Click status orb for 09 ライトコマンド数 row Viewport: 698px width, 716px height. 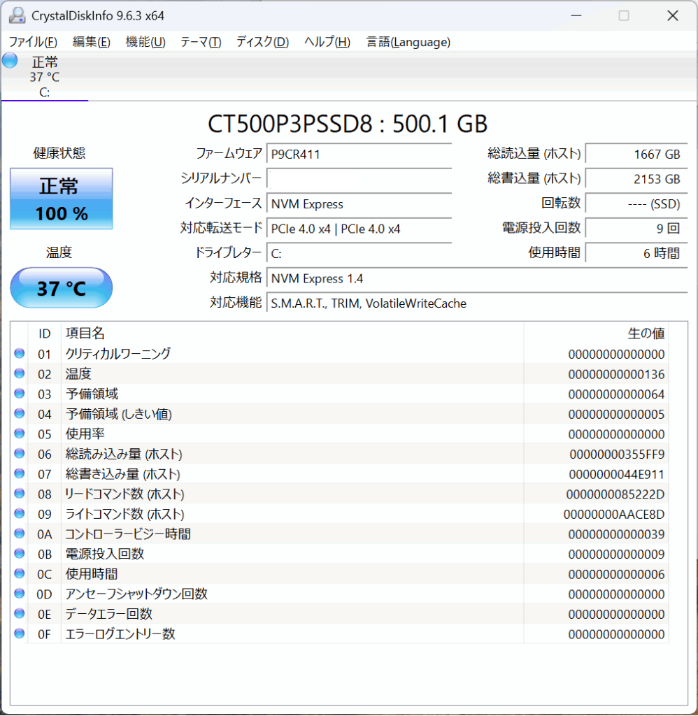coord(19,513)
